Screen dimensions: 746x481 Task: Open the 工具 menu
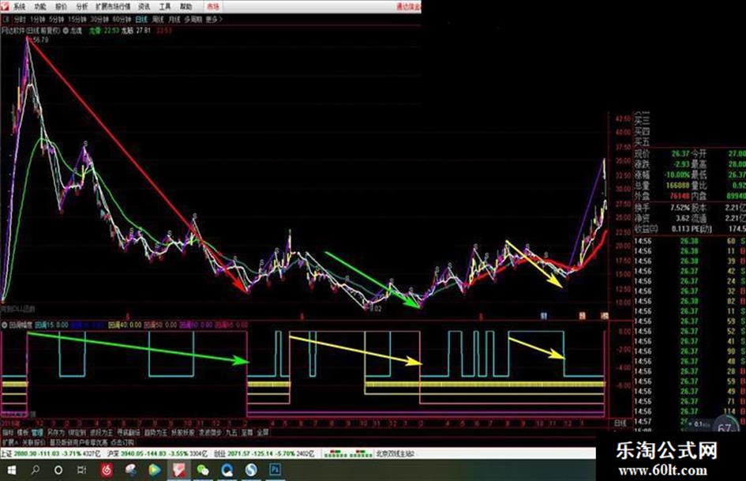165,6
